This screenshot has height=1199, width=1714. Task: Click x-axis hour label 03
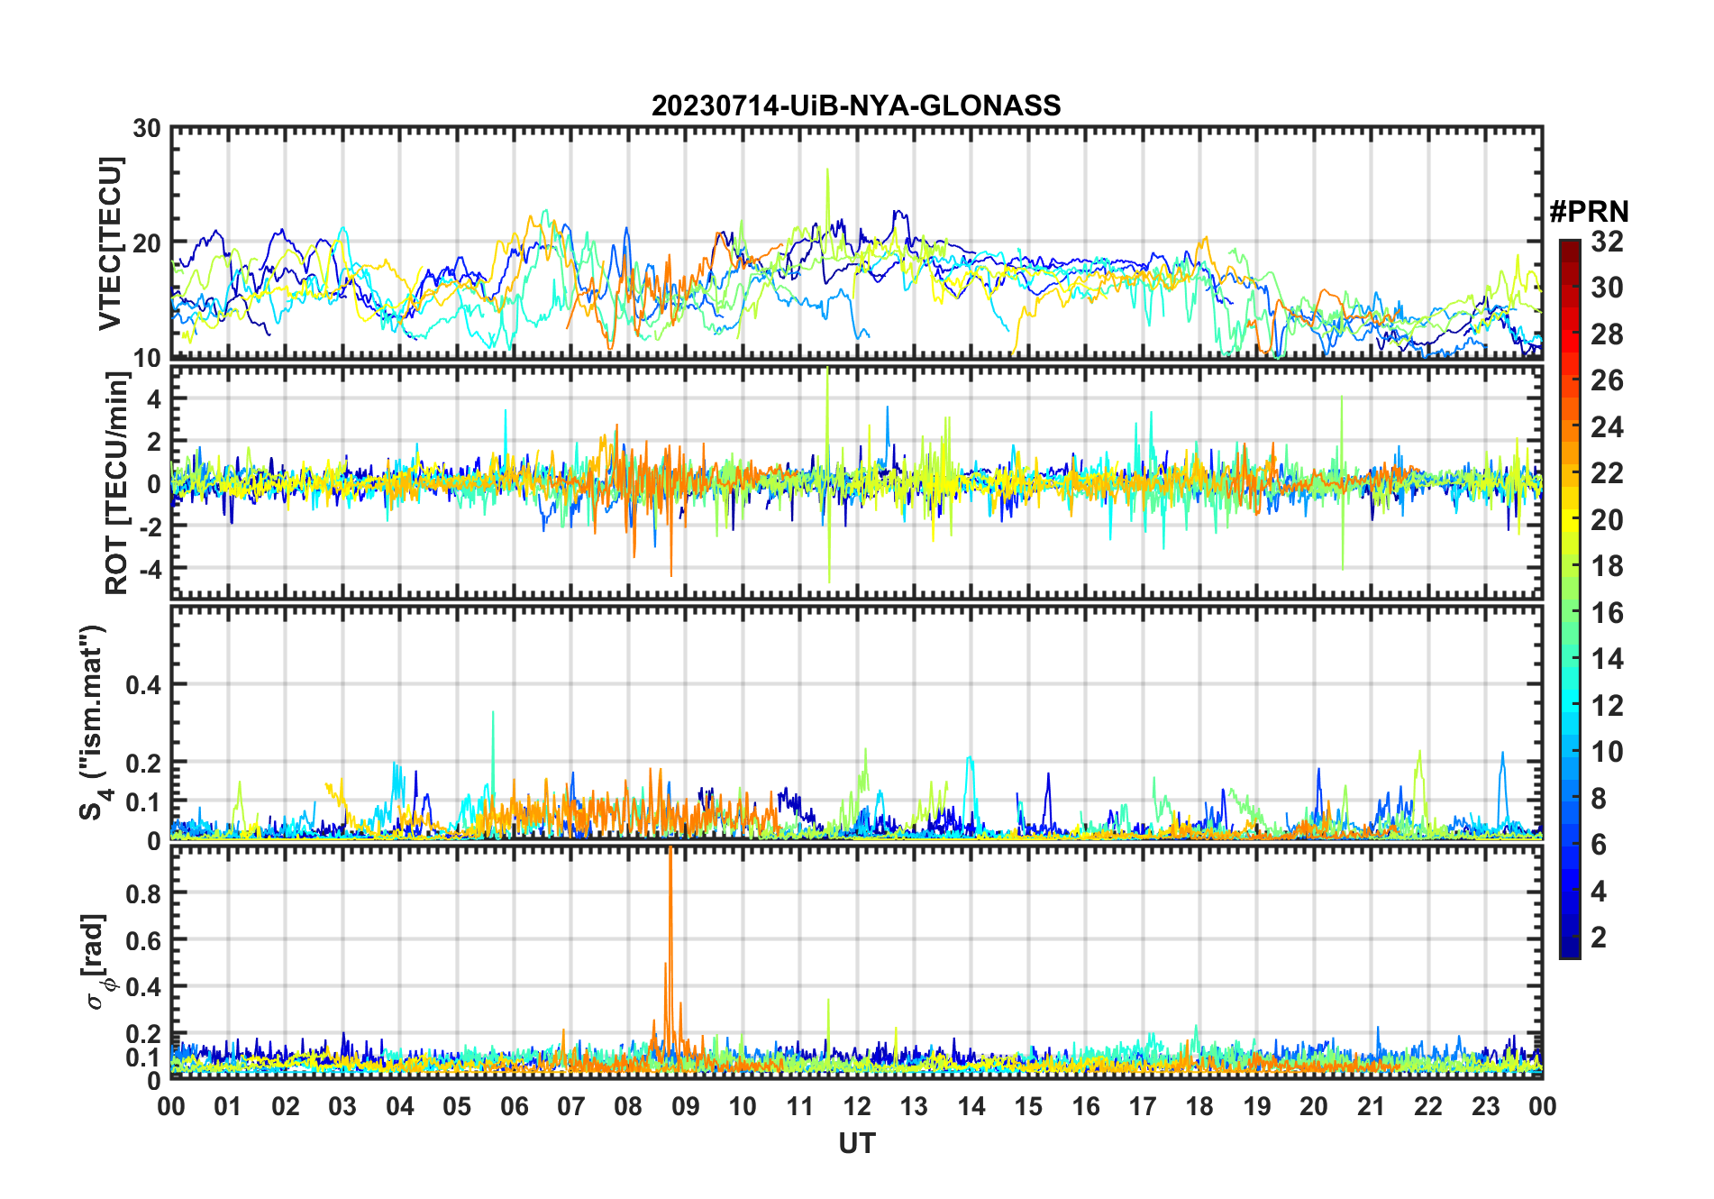click(342, 1106)
